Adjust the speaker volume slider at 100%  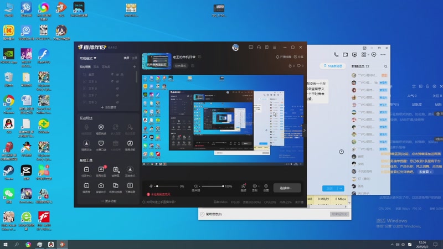pos(213,186)
